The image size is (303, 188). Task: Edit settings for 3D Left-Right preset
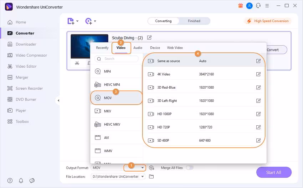258,100
